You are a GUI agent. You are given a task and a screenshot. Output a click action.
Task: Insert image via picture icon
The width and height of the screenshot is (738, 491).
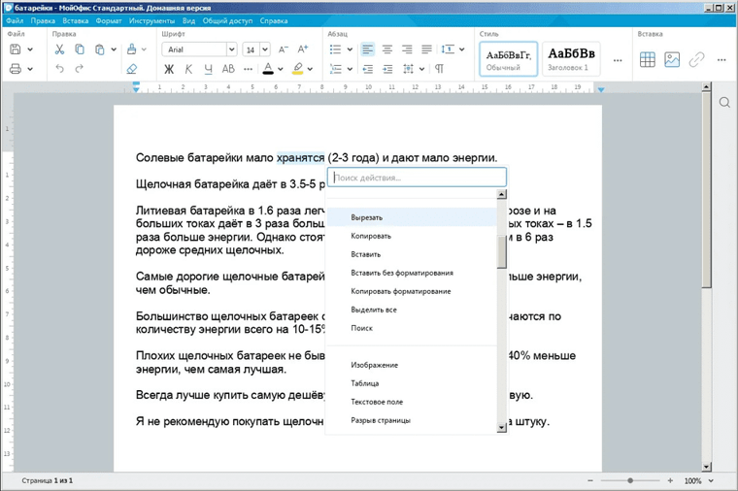pos(672,59)
